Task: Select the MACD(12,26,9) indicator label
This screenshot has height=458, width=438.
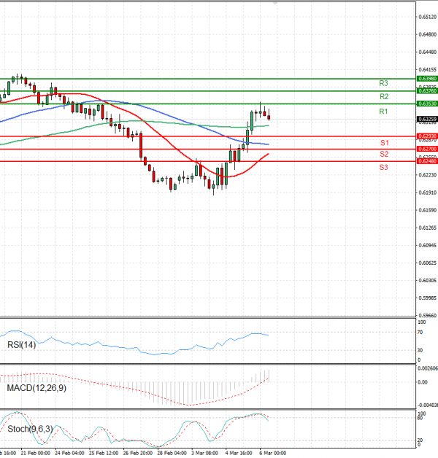Action: pos(35,389)
